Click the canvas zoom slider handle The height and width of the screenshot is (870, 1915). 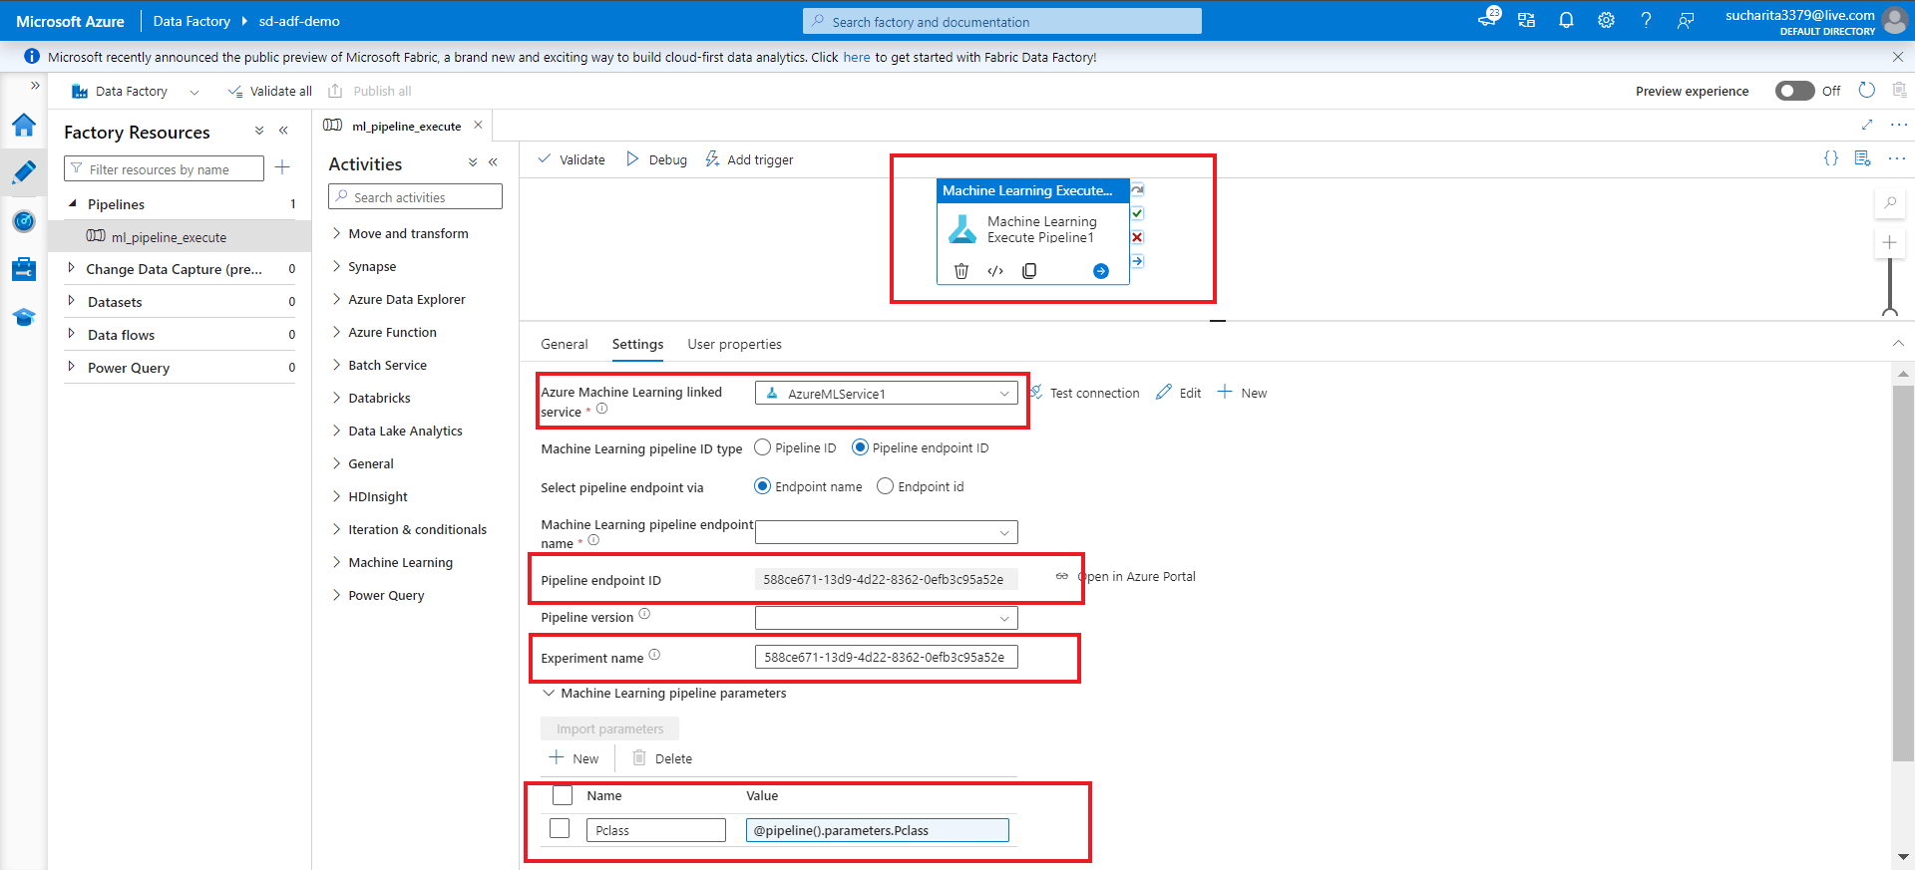click(1889, 311)
